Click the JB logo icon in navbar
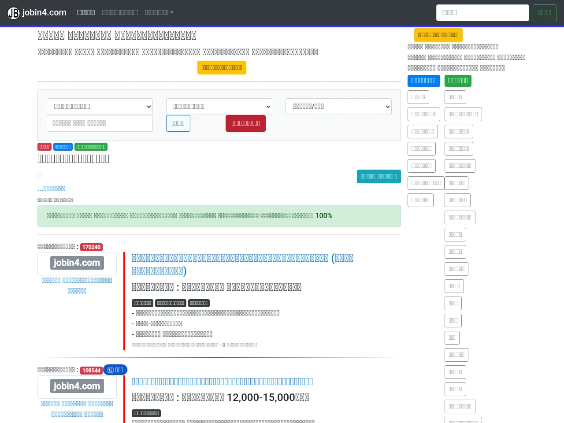 click(x=14, y=13)
